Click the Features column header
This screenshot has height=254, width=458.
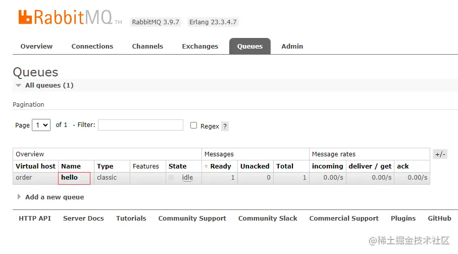146,166
